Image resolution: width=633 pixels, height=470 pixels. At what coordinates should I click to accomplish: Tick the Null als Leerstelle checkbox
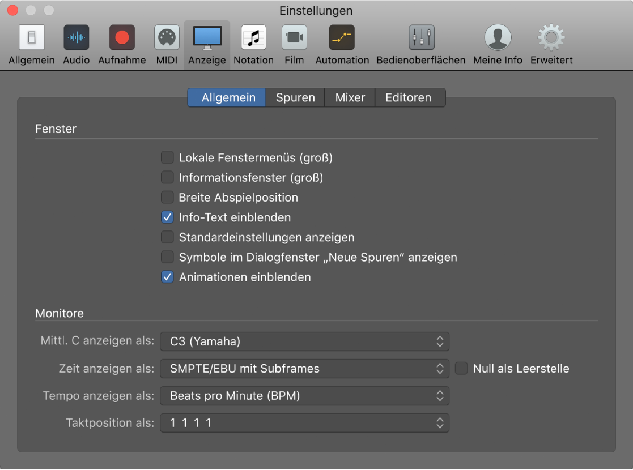(462, 369)
